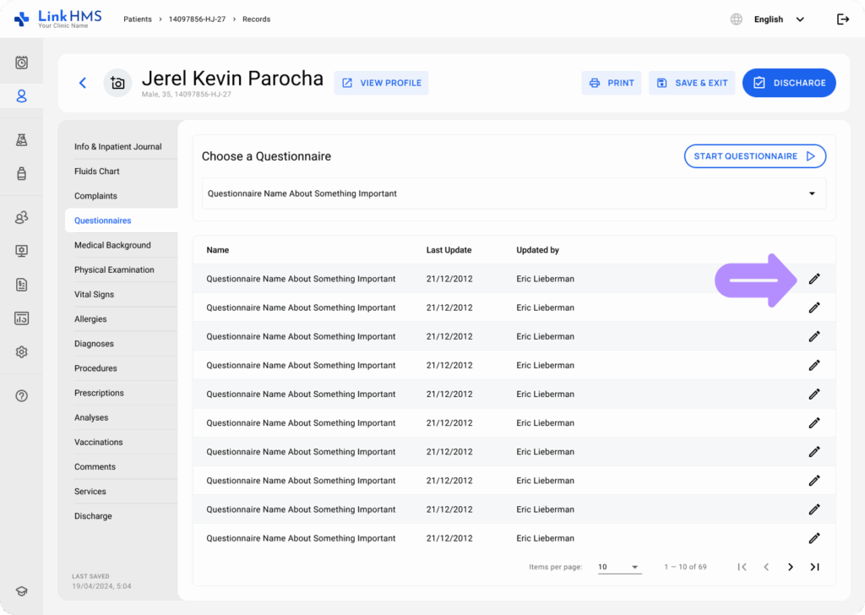
Task: Edit the first questionnaire with pencil icon
Action: click(814, 279)
